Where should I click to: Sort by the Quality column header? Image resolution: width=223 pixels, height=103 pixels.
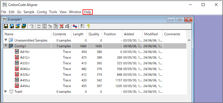(x=94, y=34)
